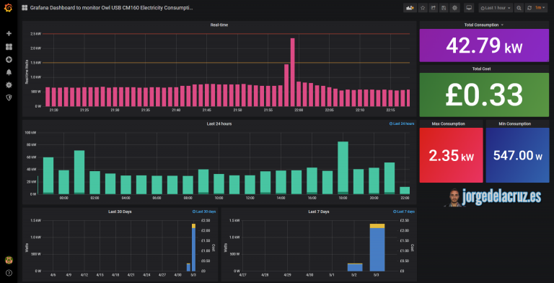Click the zoom out time range icon

point(519,8)
